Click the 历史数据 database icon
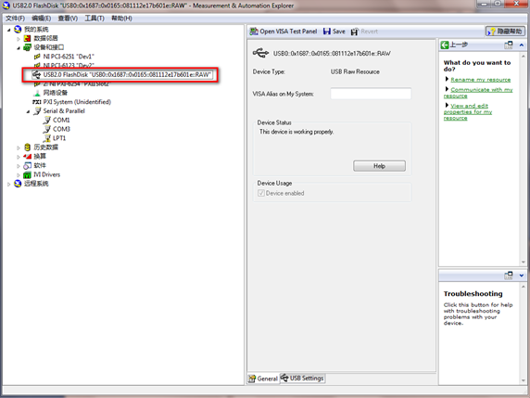Viewport: 530px width, 398px height. 28,148
